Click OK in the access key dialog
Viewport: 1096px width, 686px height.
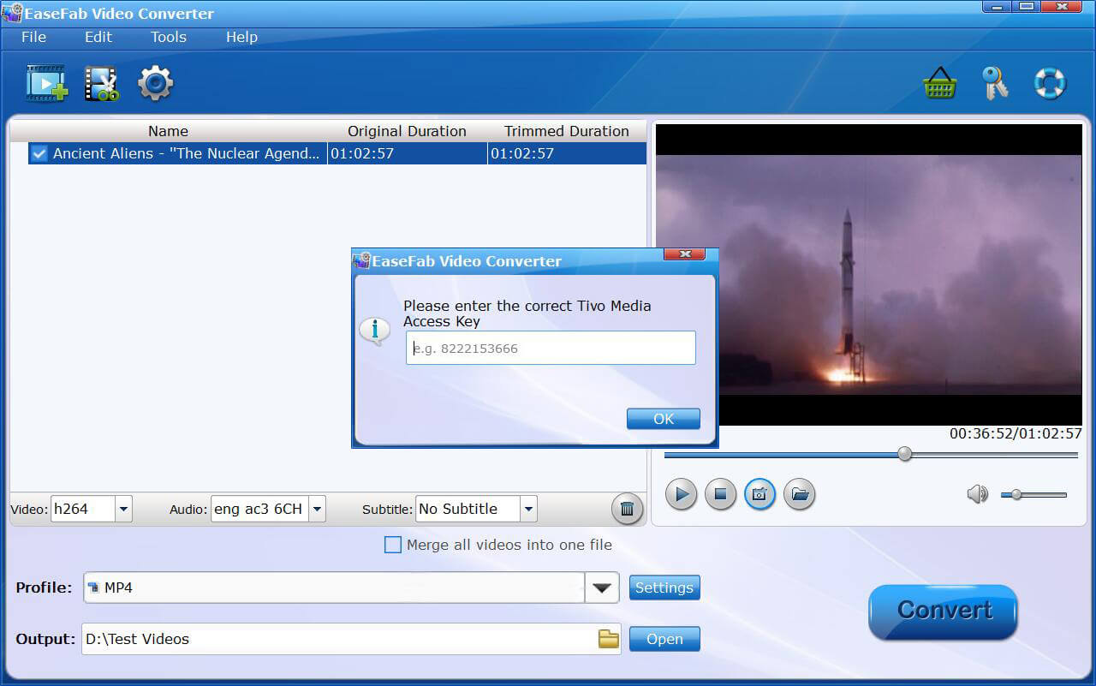pos(664,419)
